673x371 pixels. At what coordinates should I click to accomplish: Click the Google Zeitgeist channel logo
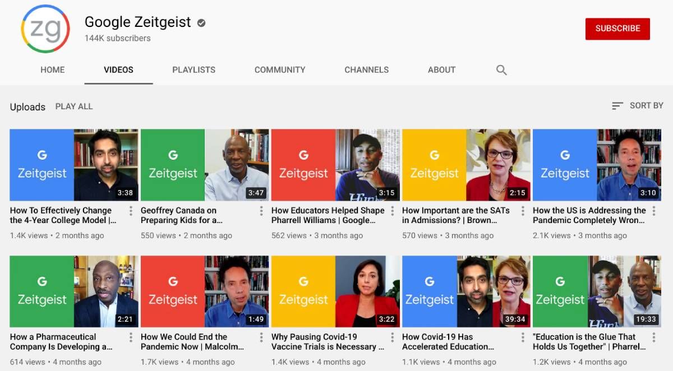click(45, 29)
